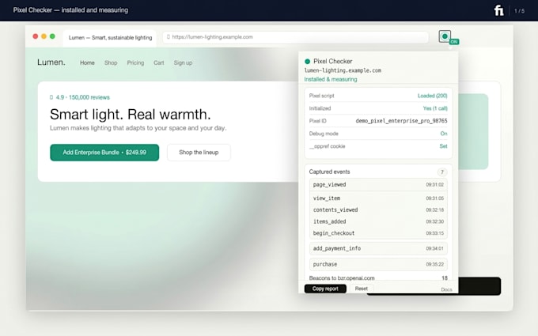
Task: Click the Loaded (200) pixel script status
Action: point(432,96)
